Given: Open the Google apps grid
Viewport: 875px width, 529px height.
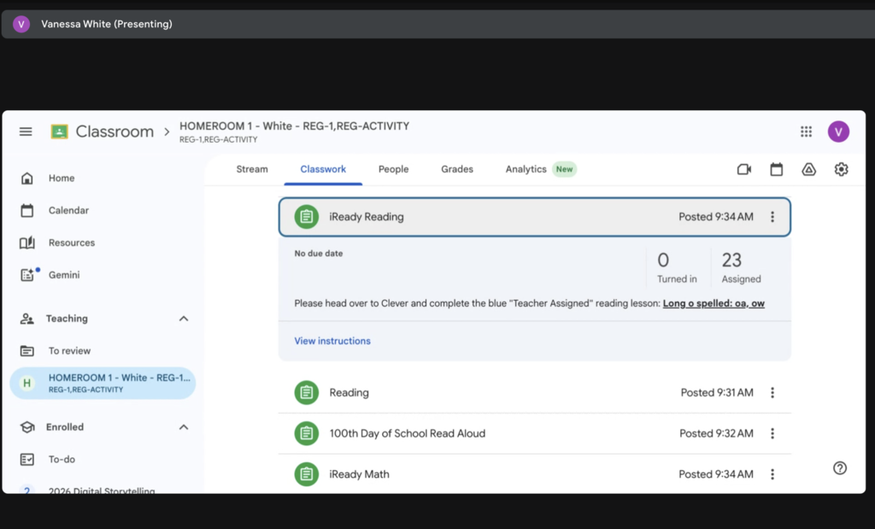Looking at the screenshot, I should [x=806, y=132].
